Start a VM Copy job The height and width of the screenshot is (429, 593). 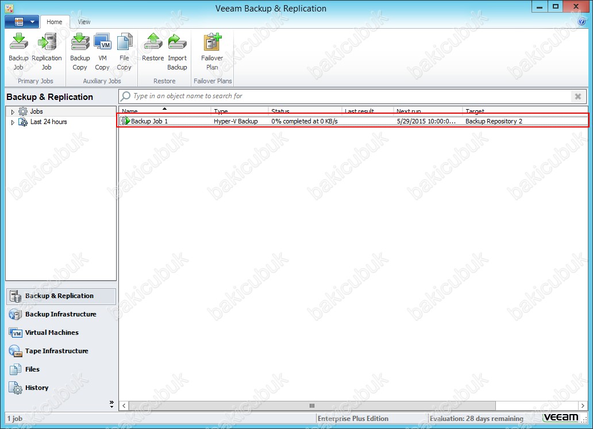[102, 52]
